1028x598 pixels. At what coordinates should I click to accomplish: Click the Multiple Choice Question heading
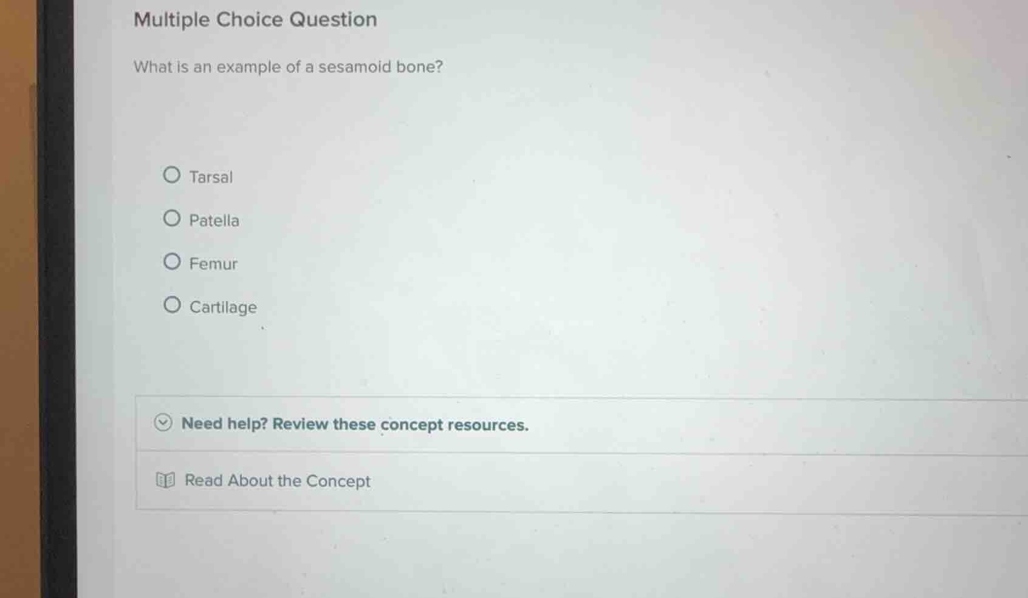coord(255,19)
